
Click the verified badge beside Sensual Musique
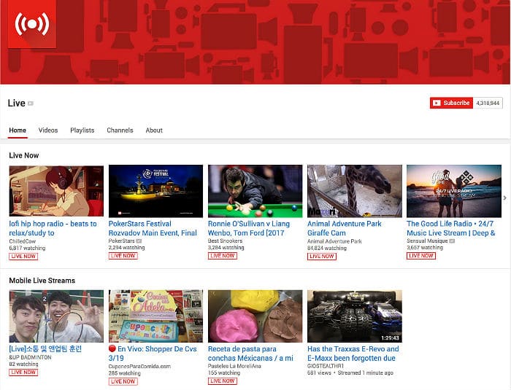coord(452,241)
